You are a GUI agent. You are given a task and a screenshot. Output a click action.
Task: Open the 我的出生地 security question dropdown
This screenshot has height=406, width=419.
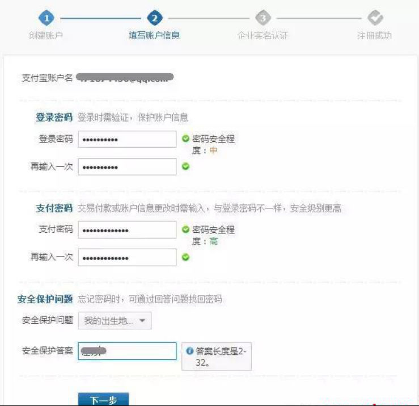click(115, 320)
